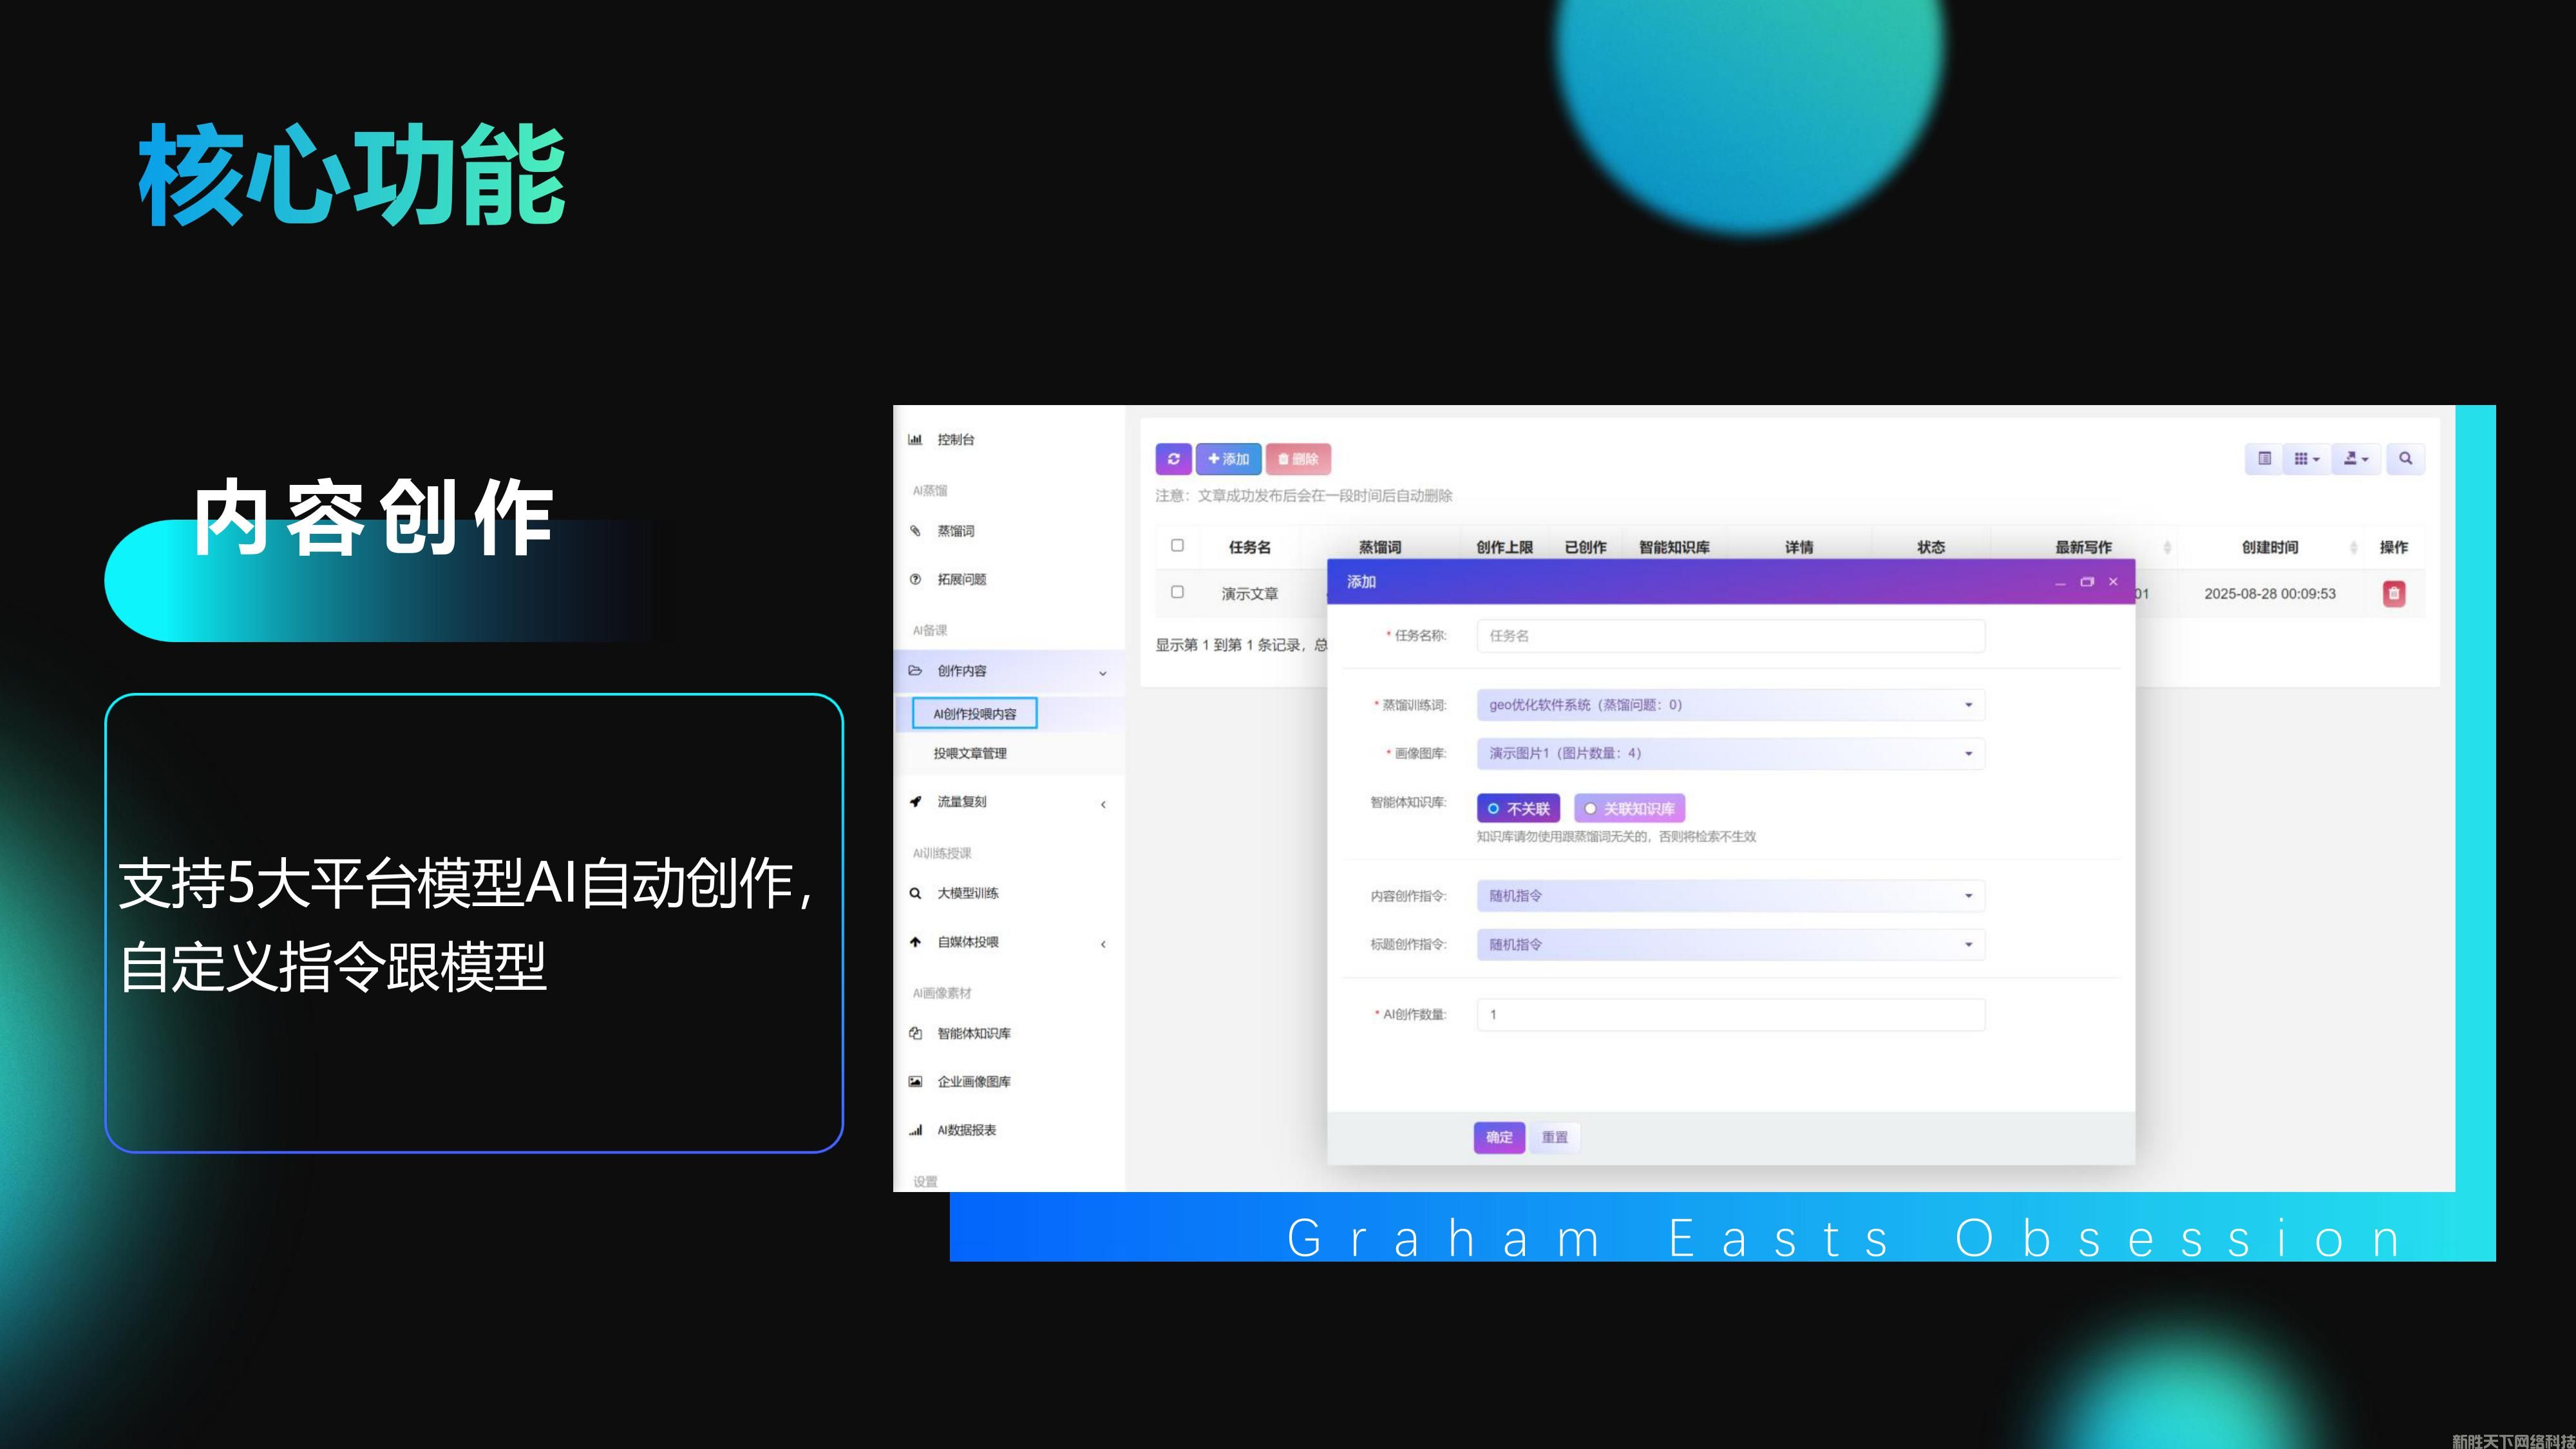This screenshot has width=2576, height=1449.
Task: Click the 添加 add button in the toolbar
Action: (1228, 459)
